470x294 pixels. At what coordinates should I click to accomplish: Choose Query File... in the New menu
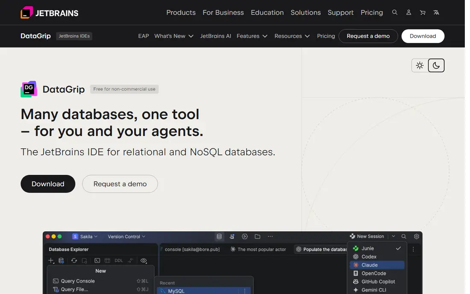coord(100,289)
